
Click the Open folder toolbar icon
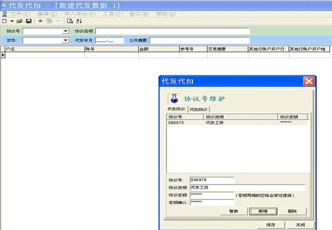(19, 21)
